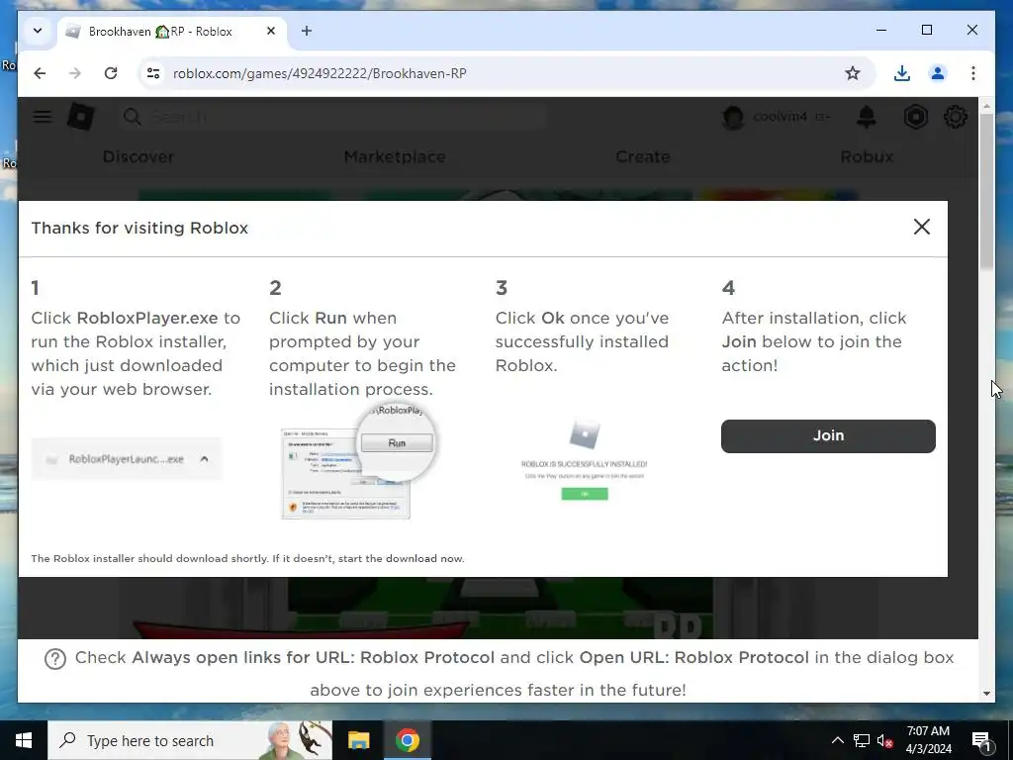Open the Chrome profile icon

point(938,73)
